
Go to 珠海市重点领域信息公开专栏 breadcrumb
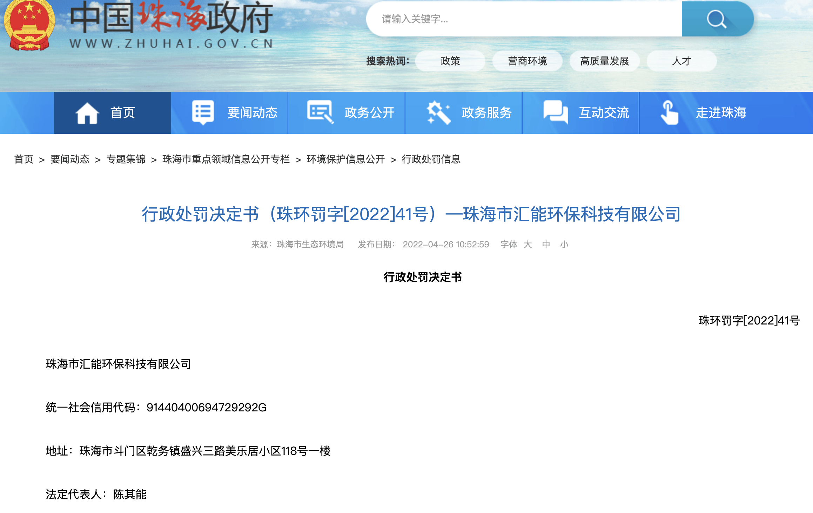tap(226, 159)
